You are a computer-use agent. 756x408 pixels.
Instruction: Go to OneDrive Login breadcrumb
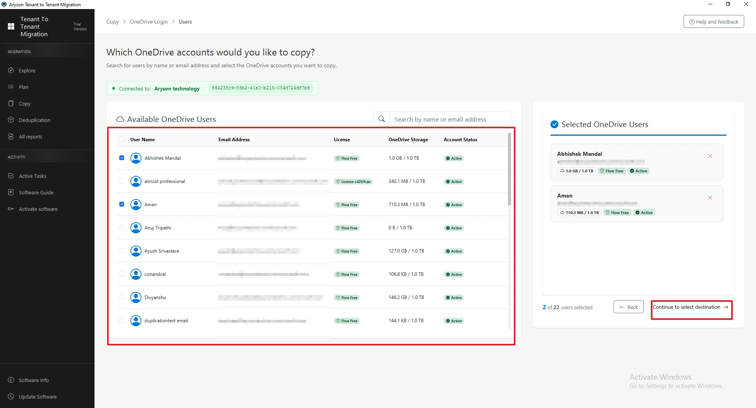coord(149,22)
